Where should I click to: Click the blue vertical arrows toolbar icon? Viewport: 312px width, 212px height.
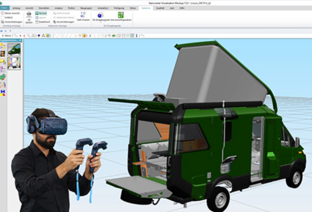137,36
